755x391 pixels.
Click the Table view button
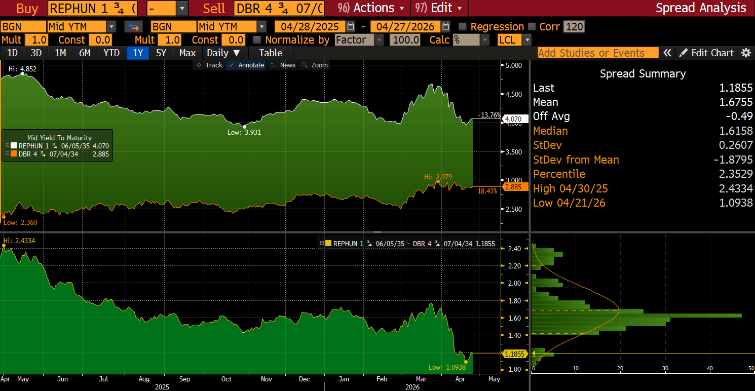(x=271, y=53)
